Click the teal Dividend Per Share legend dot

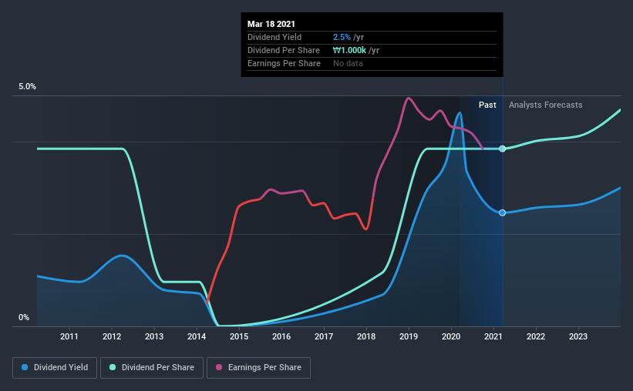113,367
